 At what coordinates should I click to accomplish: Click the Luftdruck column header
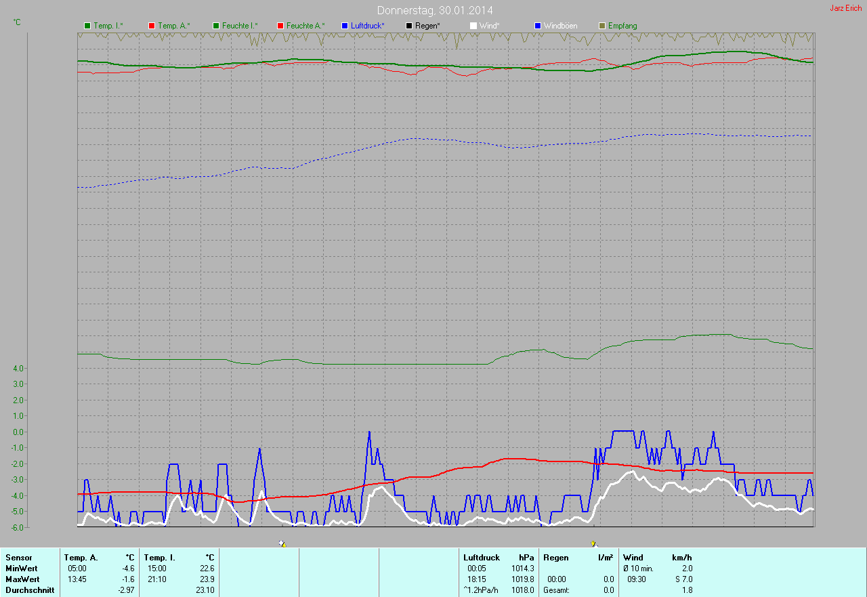pyautogui.click(x=482, y=558)
